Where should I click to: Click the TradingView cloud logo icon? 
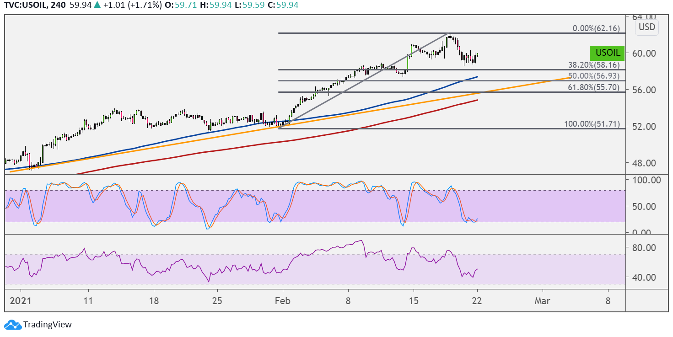tap(13, 325)
